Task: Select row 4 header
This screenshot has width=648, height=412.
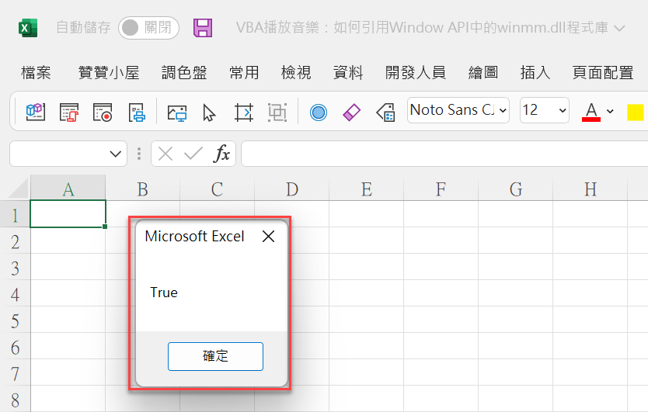Action: pos(16,293)
